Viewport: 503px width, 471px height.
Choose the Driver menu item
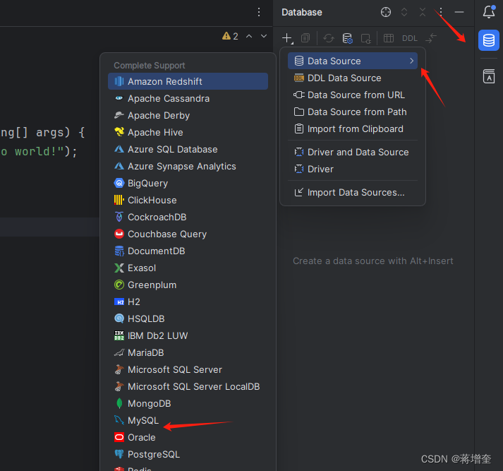click(353, 169)
